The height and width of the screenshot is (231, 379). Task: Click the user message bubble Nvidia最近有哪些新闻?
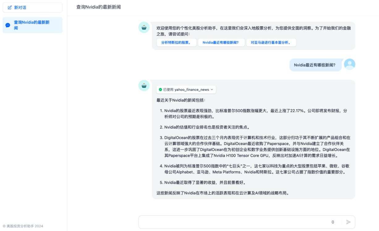tap(315, 65)
